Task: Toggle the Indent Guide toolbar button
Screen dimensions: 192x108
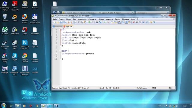Action: click(x=126, y=22)
